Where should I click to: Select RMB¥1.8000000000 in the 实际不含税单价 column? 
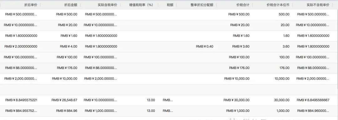point(313,47)
